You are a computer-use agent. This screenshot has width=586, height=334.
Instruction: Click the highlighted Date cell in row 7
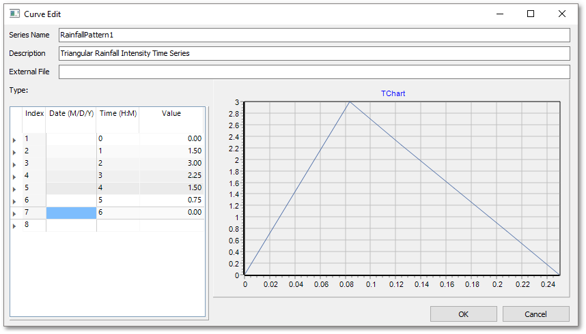pos(72,213)
